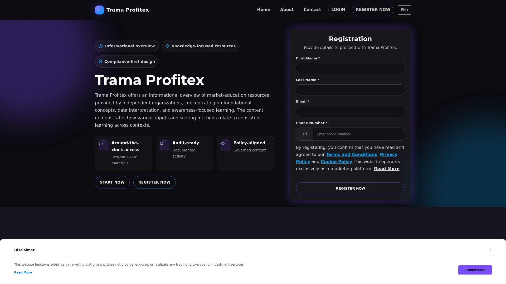Focus the First Name input field
Image resolution: width=506 pixels, height=284 pixels.
click(x=351, y=68)
